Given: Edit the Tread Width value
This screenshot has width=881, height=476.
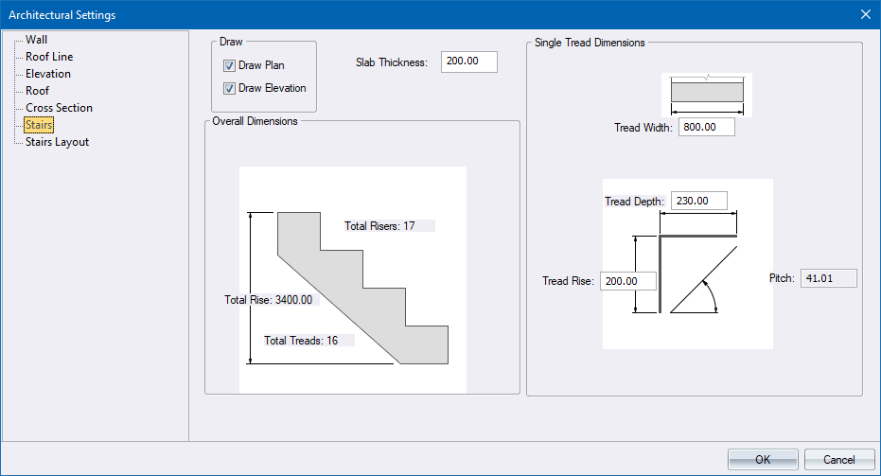Looking at the screenshot, I should pos(706,128).
